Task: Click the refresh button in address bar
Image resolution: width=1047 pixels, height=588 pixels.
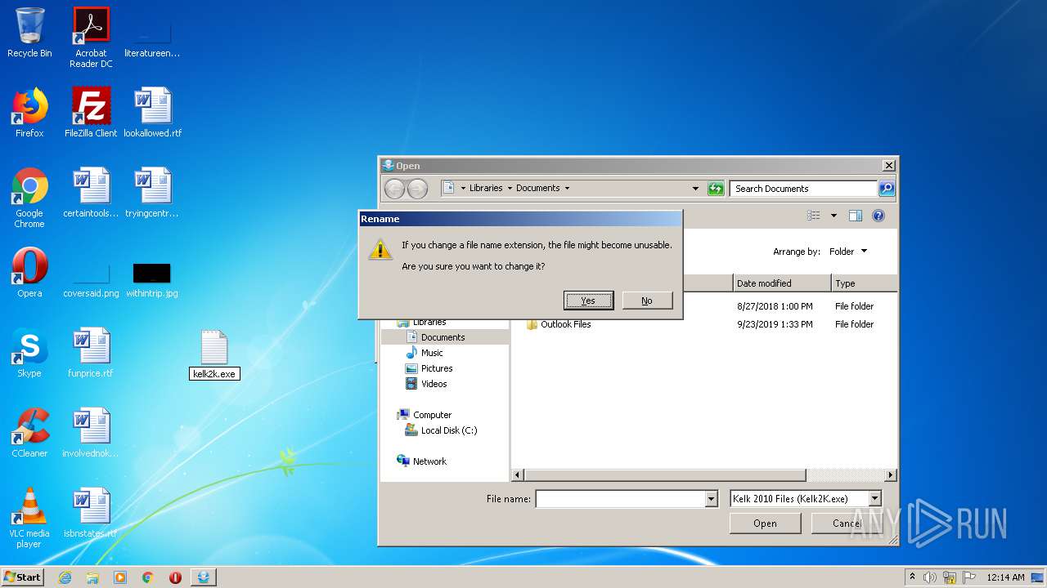Action: point(716,189)
